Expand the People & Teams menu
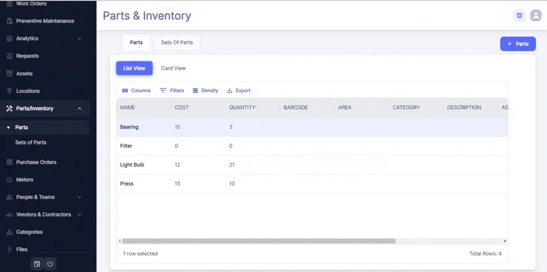Image resolution: width=547 pixels, height=272 pixels. click(x=79, y=197)
